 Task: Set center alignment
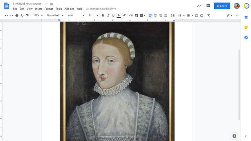[x=155, y=16]
